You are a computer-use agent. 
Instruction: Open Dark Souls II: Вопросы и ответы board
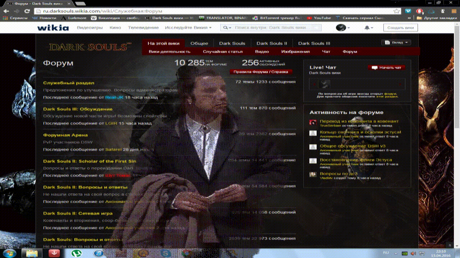click(85, 187)
